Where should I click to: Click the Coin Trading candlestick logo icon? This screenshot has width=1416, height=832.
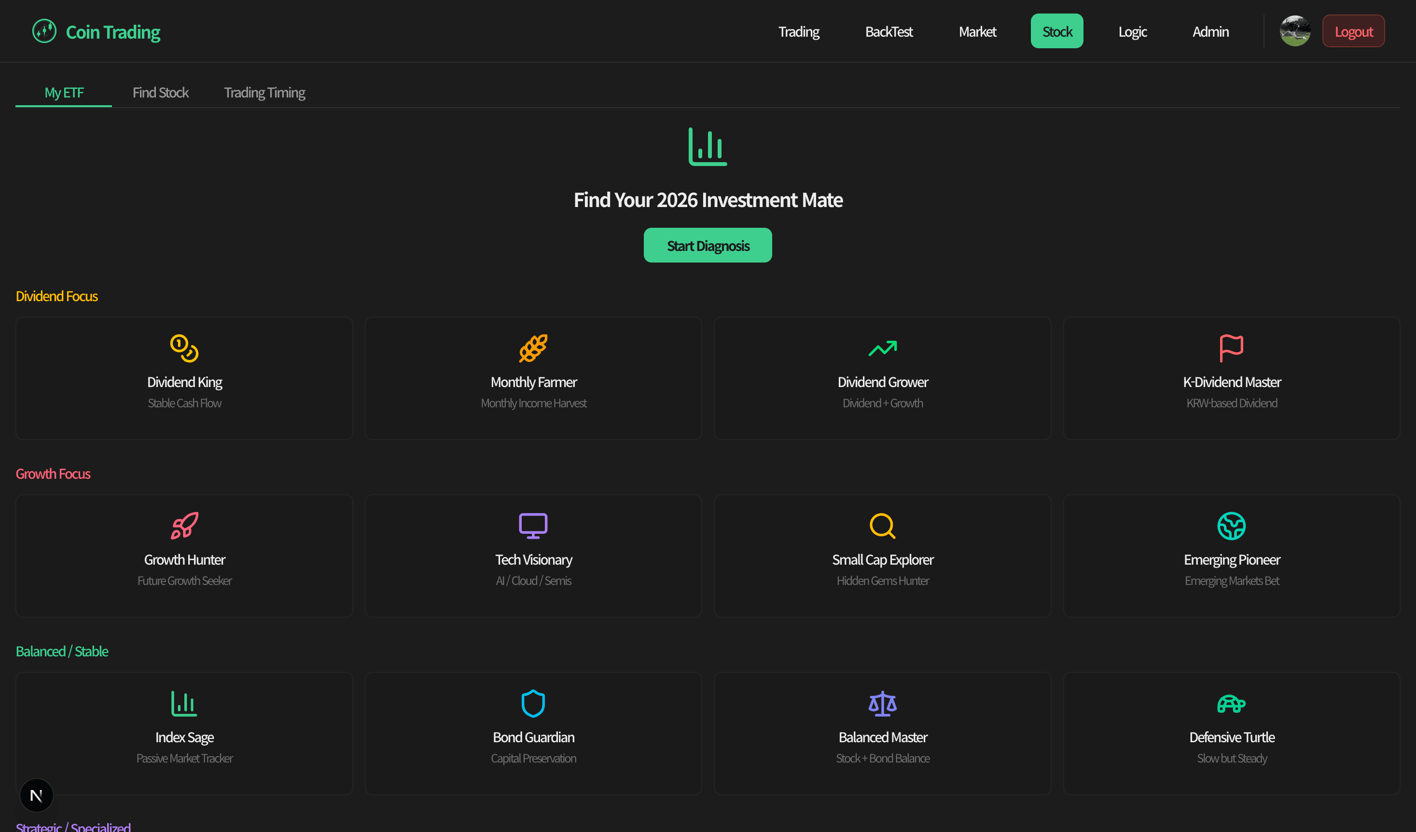pos(44,31)
